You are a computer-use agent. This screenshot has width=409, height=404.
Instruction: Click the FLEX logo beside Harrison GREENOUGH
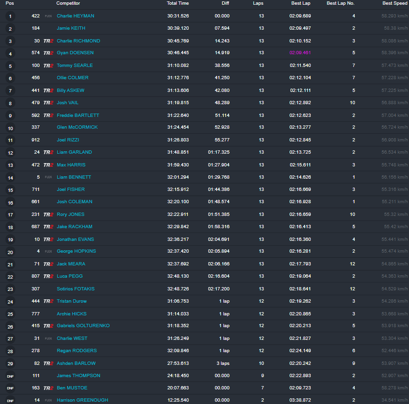(x=48, y=400)
